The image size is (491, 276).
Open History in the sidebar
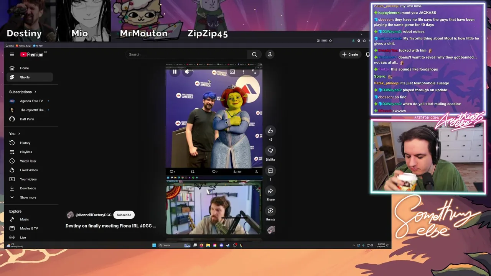pos(30,143)
